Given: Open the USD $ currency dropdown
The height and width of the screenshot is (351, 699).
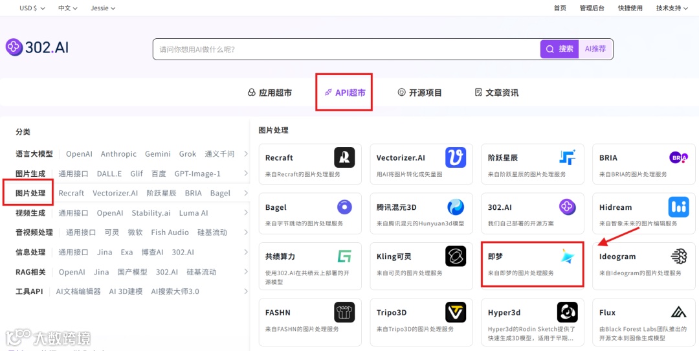Looking at the screenshot, I should [32, 8].
